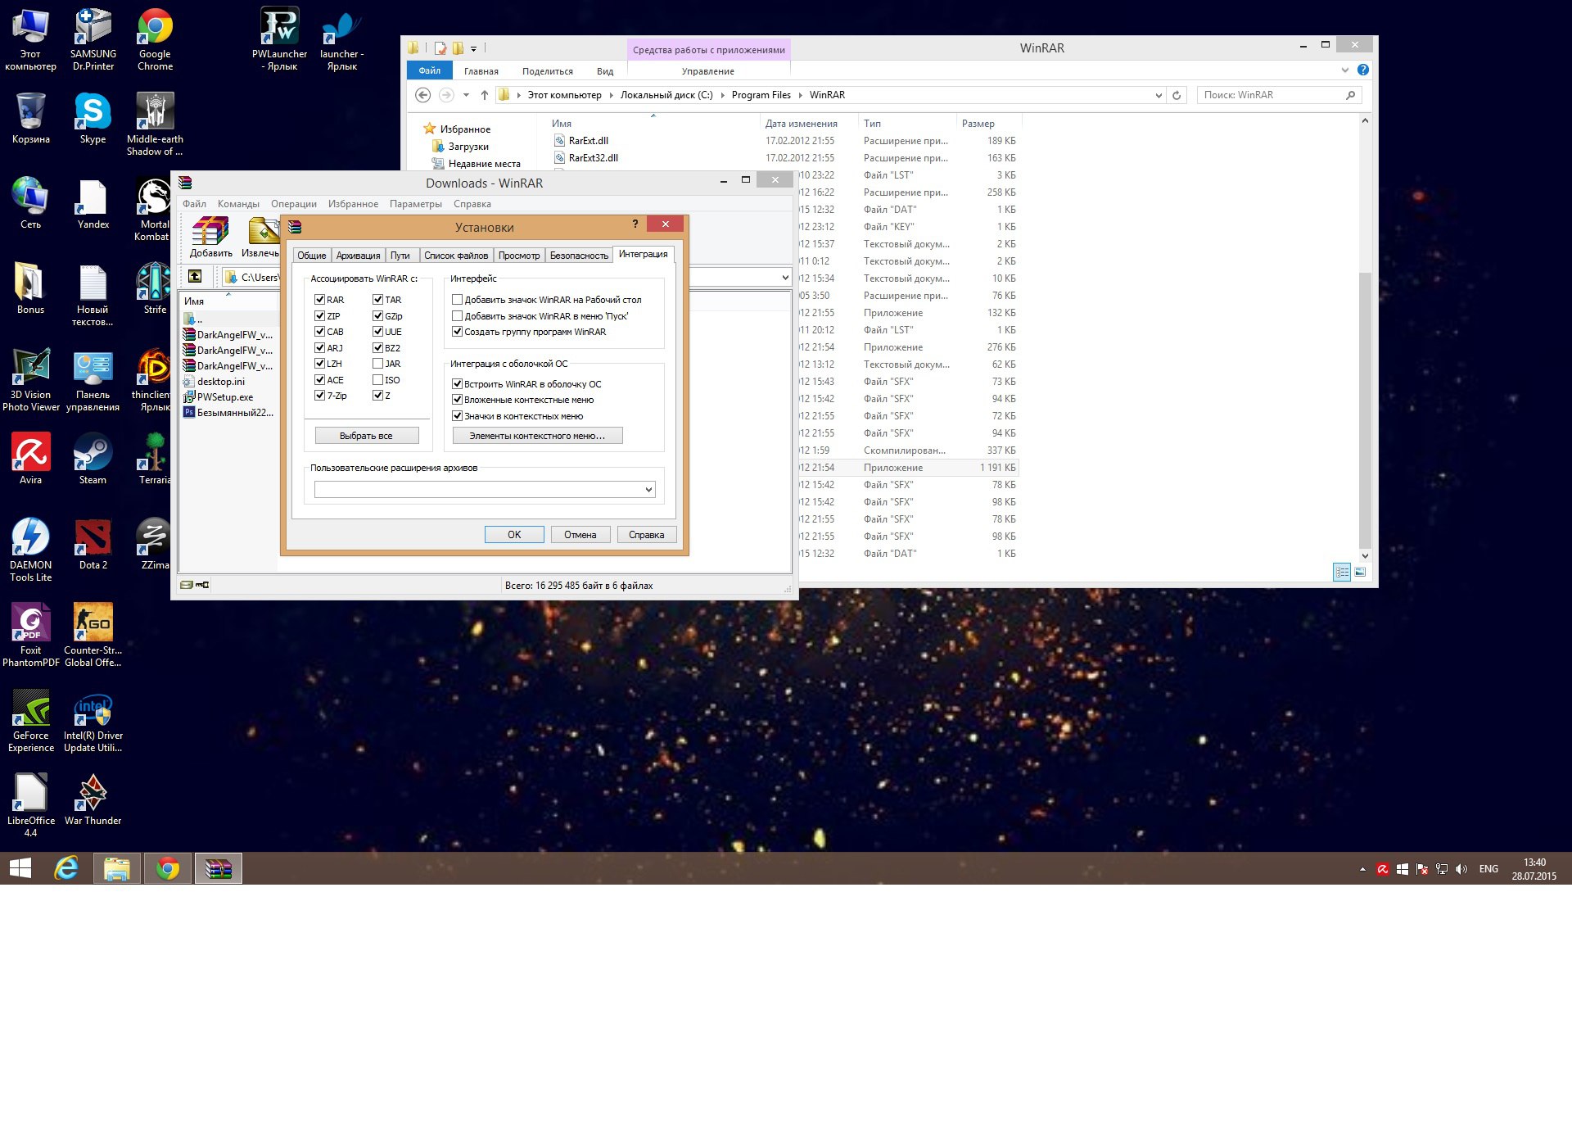Click the Explorer help question mark icon
Viewport: 1572px width, 1132px height.
click(x=1363, y=70)
